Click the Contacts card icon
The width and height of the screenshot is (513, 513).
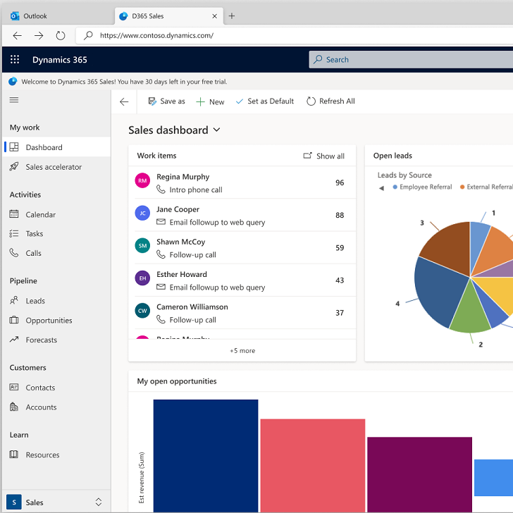(14, 387)
